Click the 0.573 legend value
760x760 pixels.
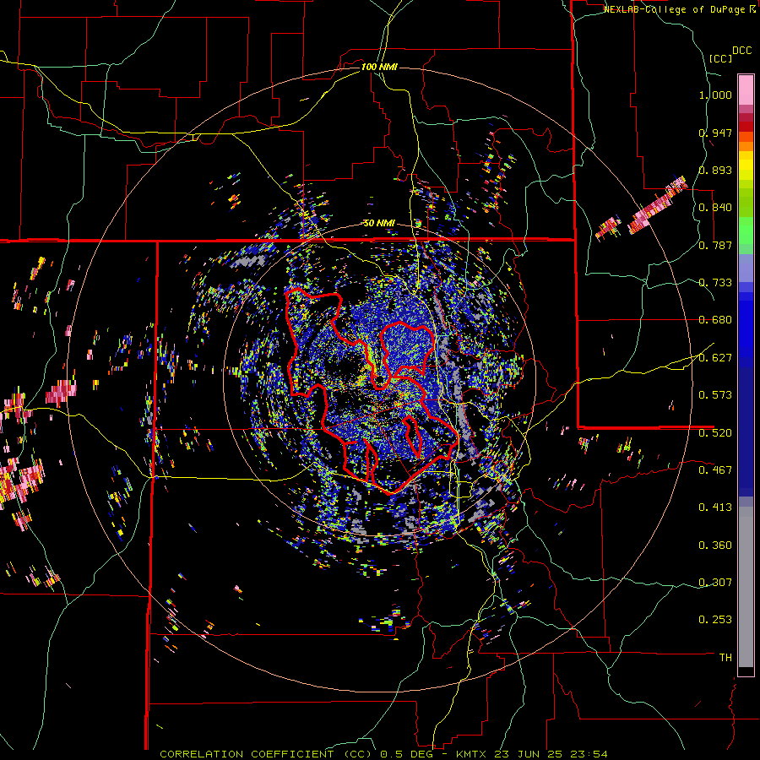(715, 395)
